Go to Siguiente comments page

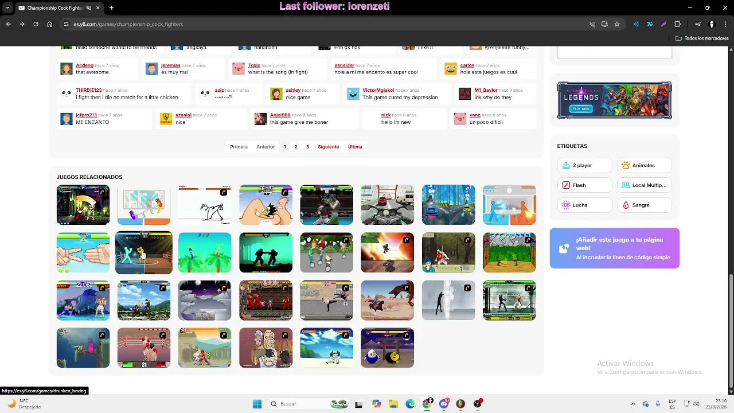coord(329,147)
